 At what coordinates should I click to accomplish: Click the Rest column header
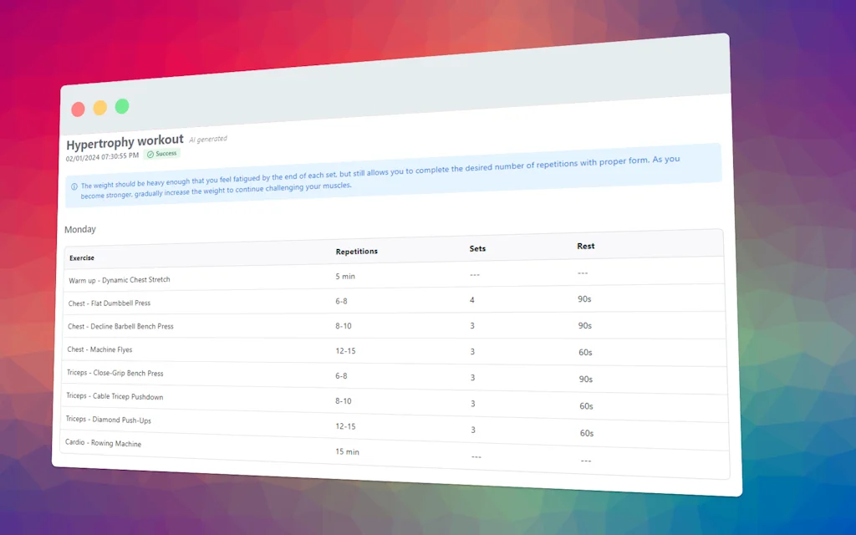[x=586, y=246]
